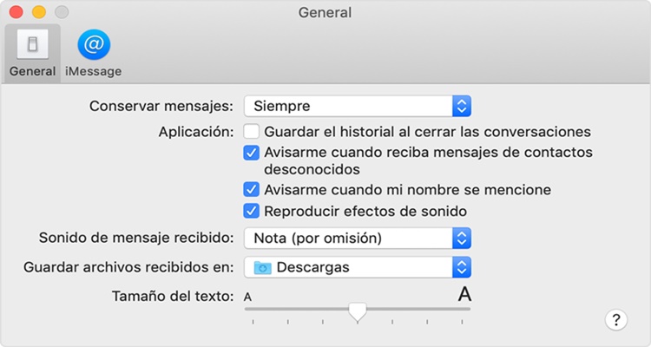
Task: Open the Conservar mensajes dropdown
Action: coord(356,107)
